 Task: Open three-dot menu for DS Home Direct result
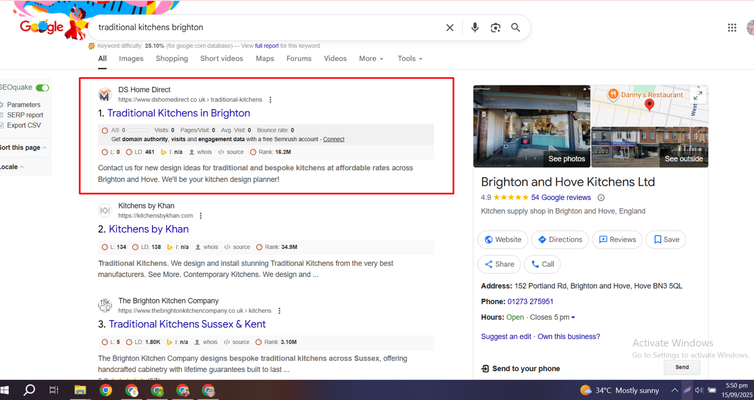point(270,100)
